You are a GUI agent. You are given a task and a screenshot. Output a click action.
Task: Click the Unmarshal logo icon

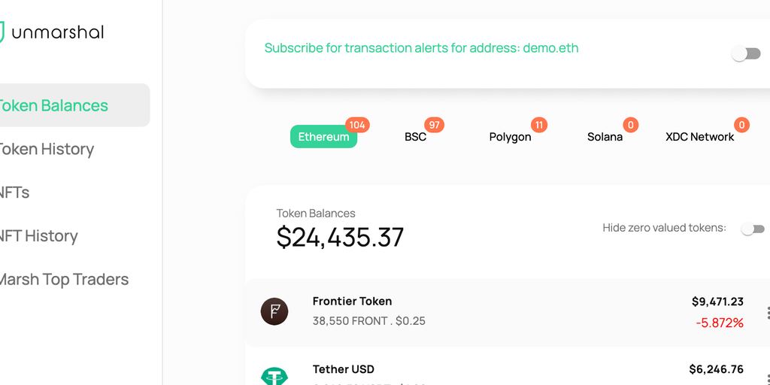tap(2, 32)
